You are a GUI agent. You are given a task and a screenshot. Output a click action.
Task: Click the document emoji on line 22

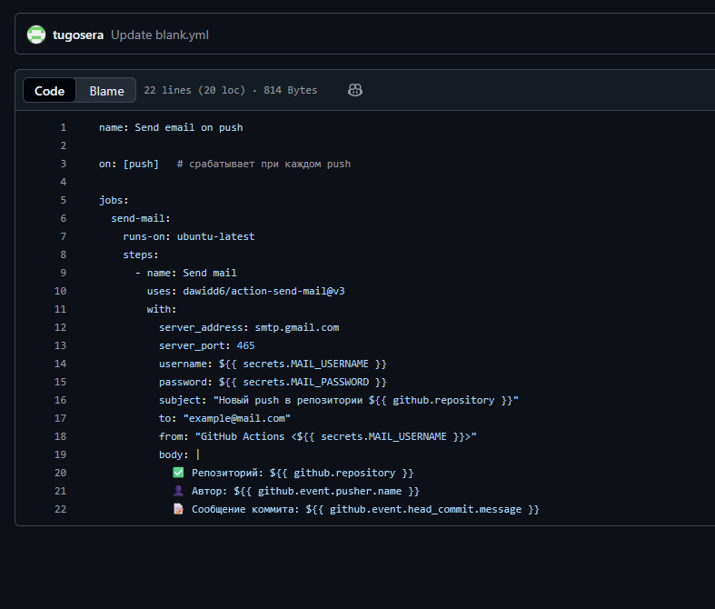tap(178, 509)
